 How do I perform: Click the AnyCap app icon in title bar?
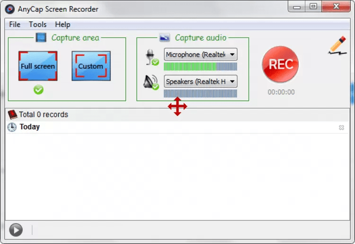pyautogui.click(x=10, y=9)
